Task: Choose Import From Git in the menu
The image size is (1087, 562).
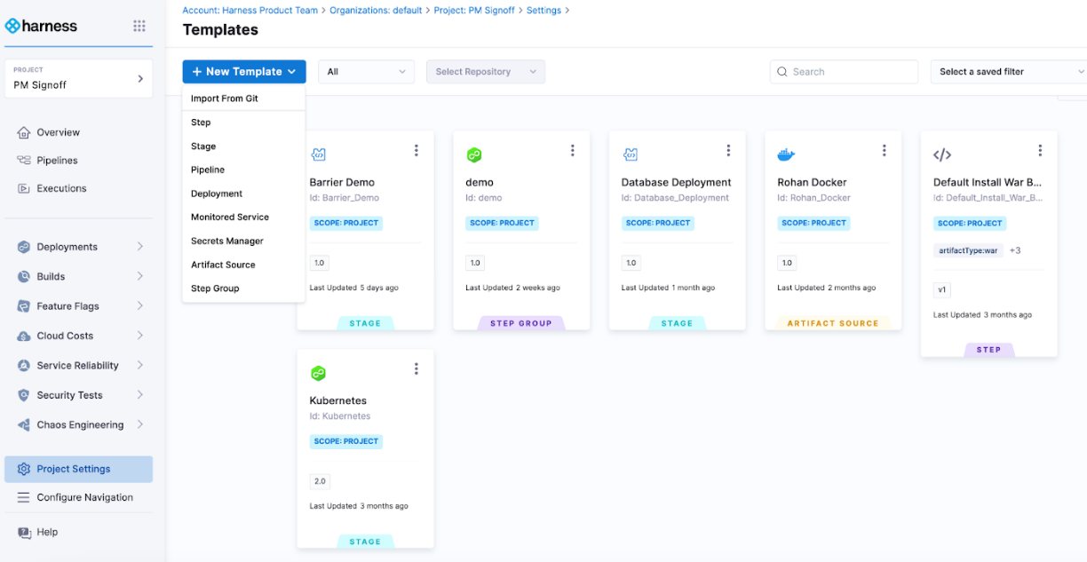Action: 225,99
